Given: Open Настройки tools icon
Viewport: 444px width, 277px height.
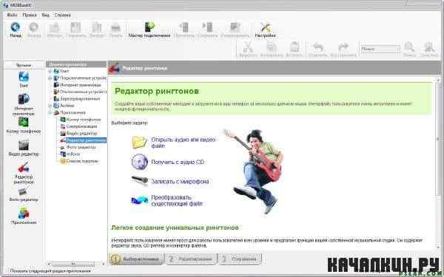Looking at the screenshot, I should (x=265, y=30).
